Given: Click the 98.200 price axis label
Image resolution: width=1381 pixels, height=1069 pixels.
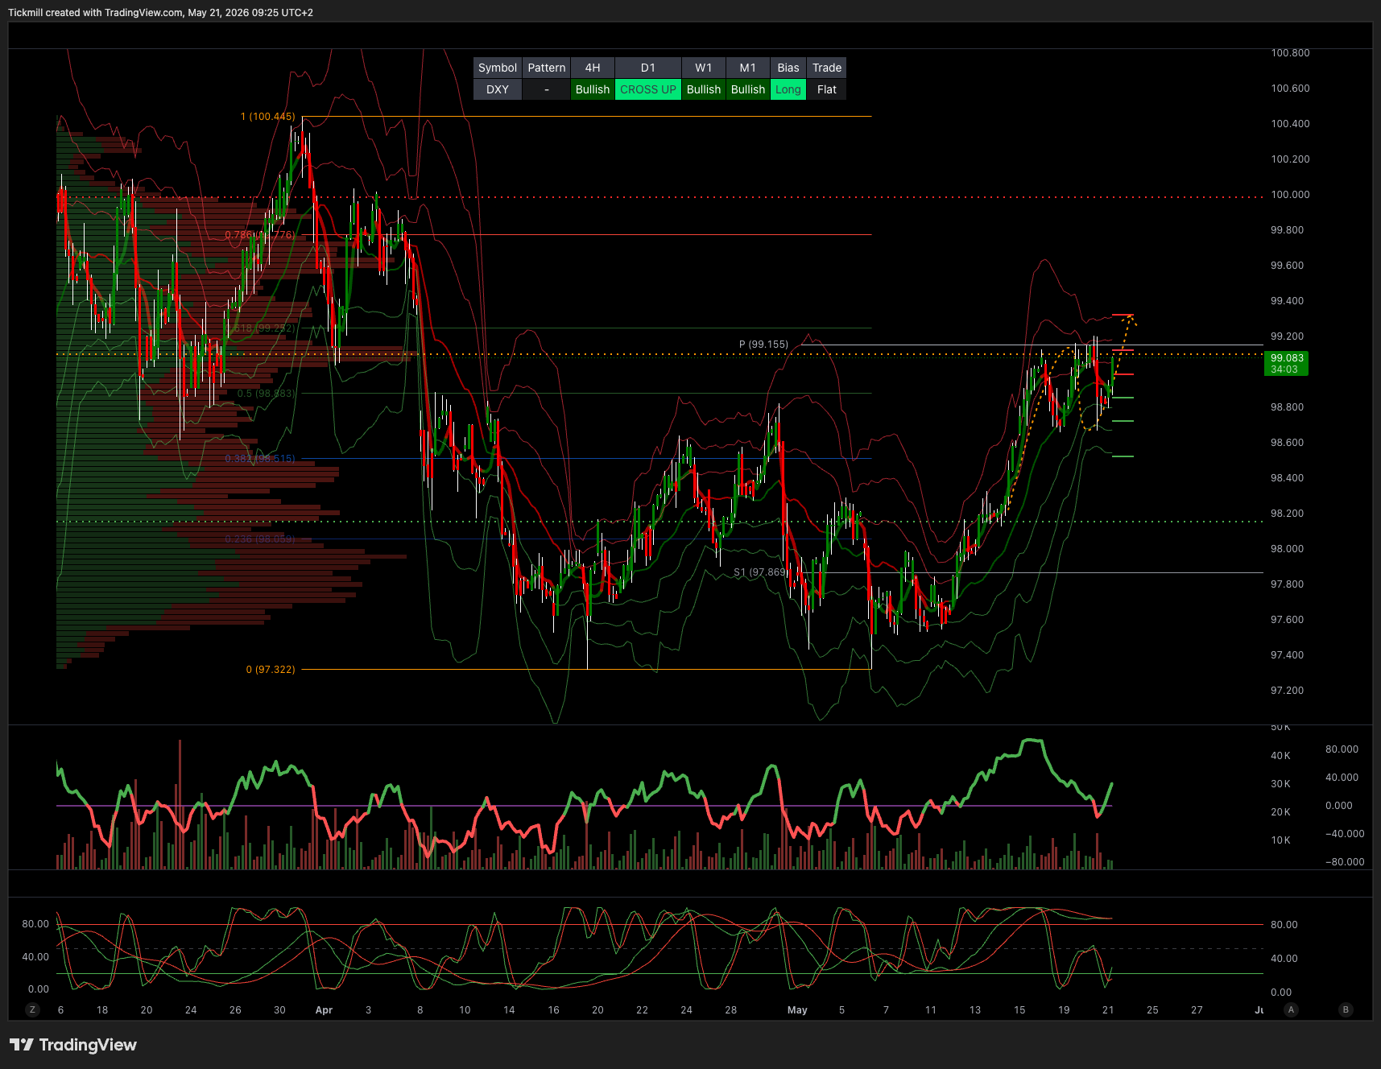Looking at the screenshot, I should pos(1287,514).
